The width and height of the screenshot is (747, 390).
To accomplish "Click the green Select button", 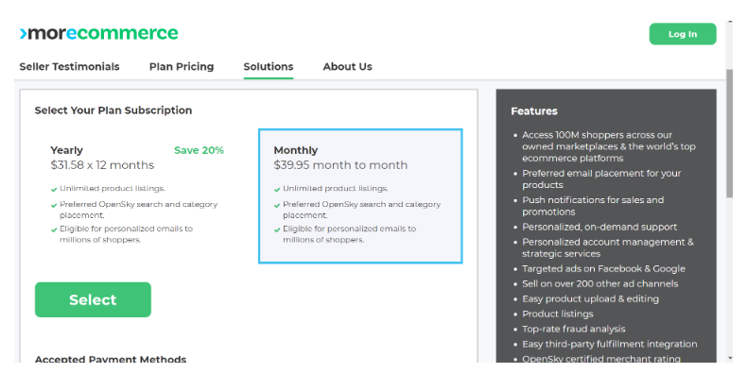I will click(93, 299).
